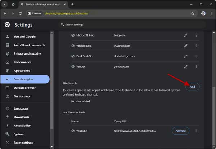
Task: Open a new tab
Action: pos(72,4)
